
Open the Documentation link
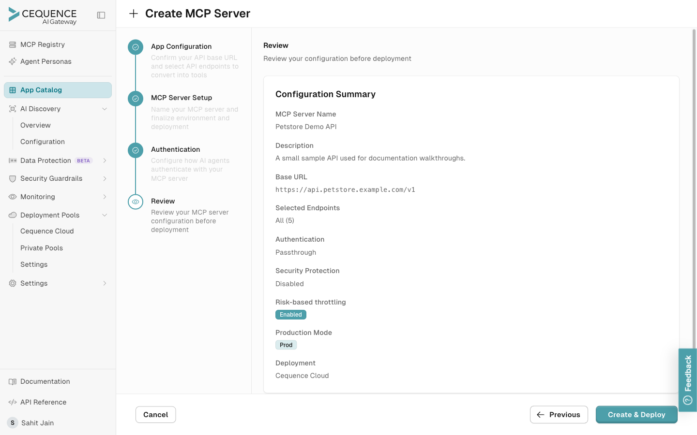45,381
